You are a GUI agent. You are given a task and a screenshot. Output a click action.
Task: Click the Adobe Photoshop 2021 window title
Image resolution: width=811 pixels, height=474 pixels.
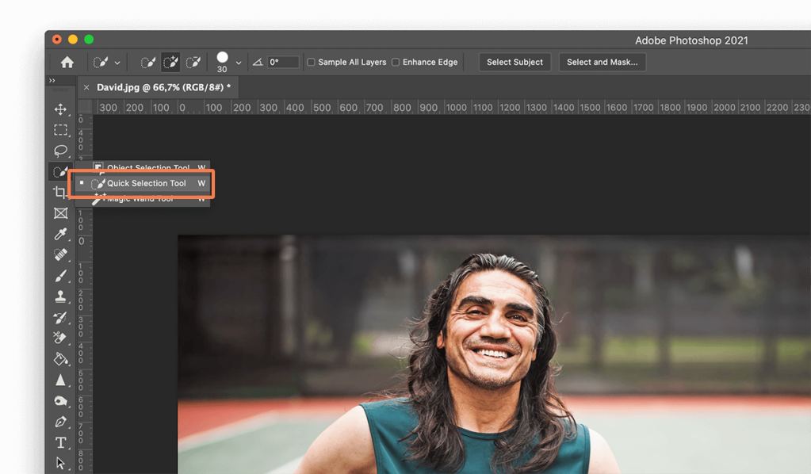point(691,40)
